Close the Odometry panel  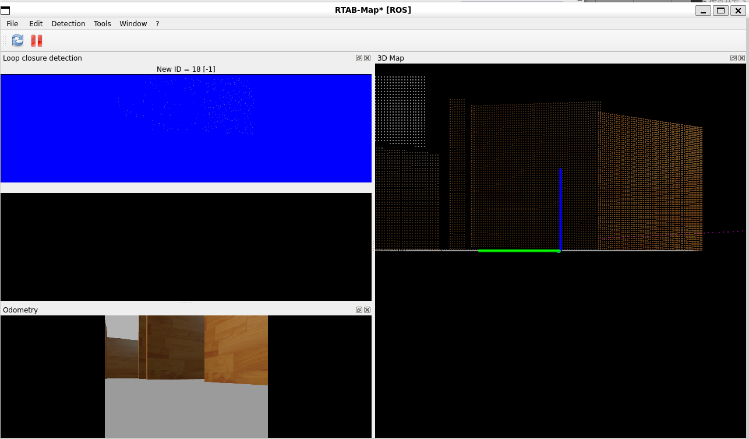[x=367, y=310]
